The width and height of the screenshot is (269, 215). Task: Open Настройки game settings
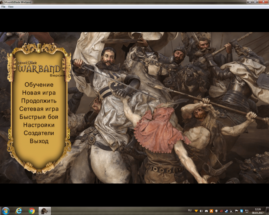[39, 125]
